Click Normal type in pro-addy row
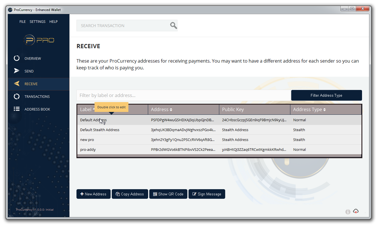 click(x=299, y=150)
